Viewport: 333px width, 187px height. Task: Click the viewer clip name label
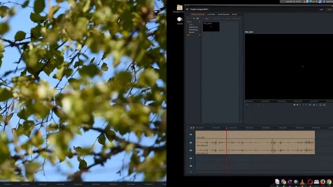tap(249, 32)
